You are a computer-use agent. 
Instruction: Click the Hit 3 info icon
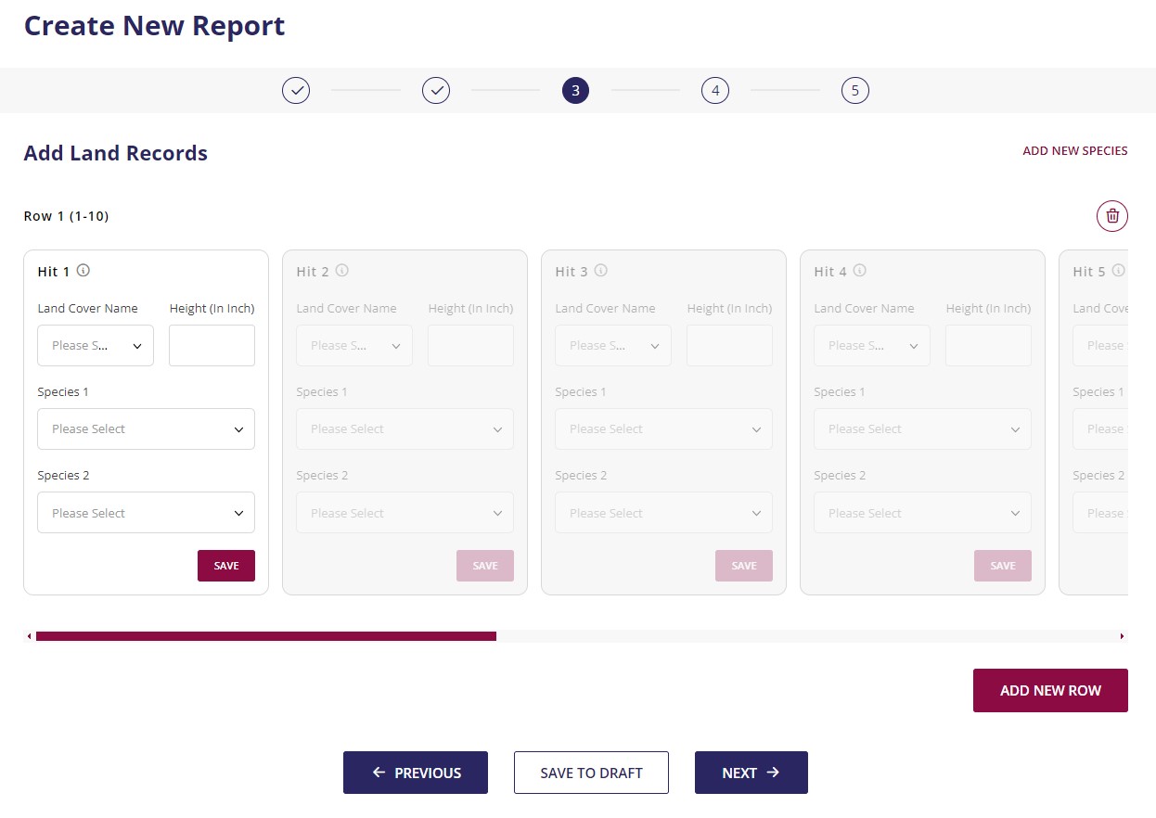601,271
